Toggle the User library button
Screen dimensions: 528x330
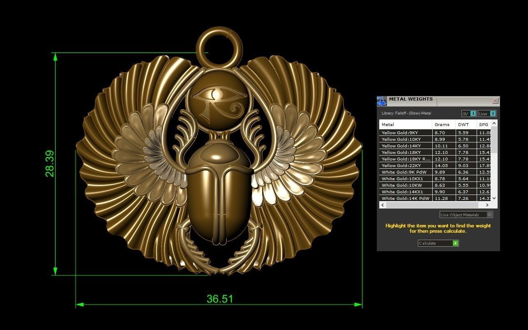click(x=485, y=114)
